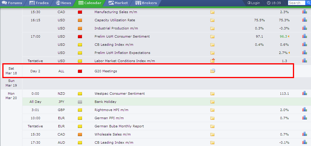Click revised arrow next to 2.7% previous value

coord(289,53)
